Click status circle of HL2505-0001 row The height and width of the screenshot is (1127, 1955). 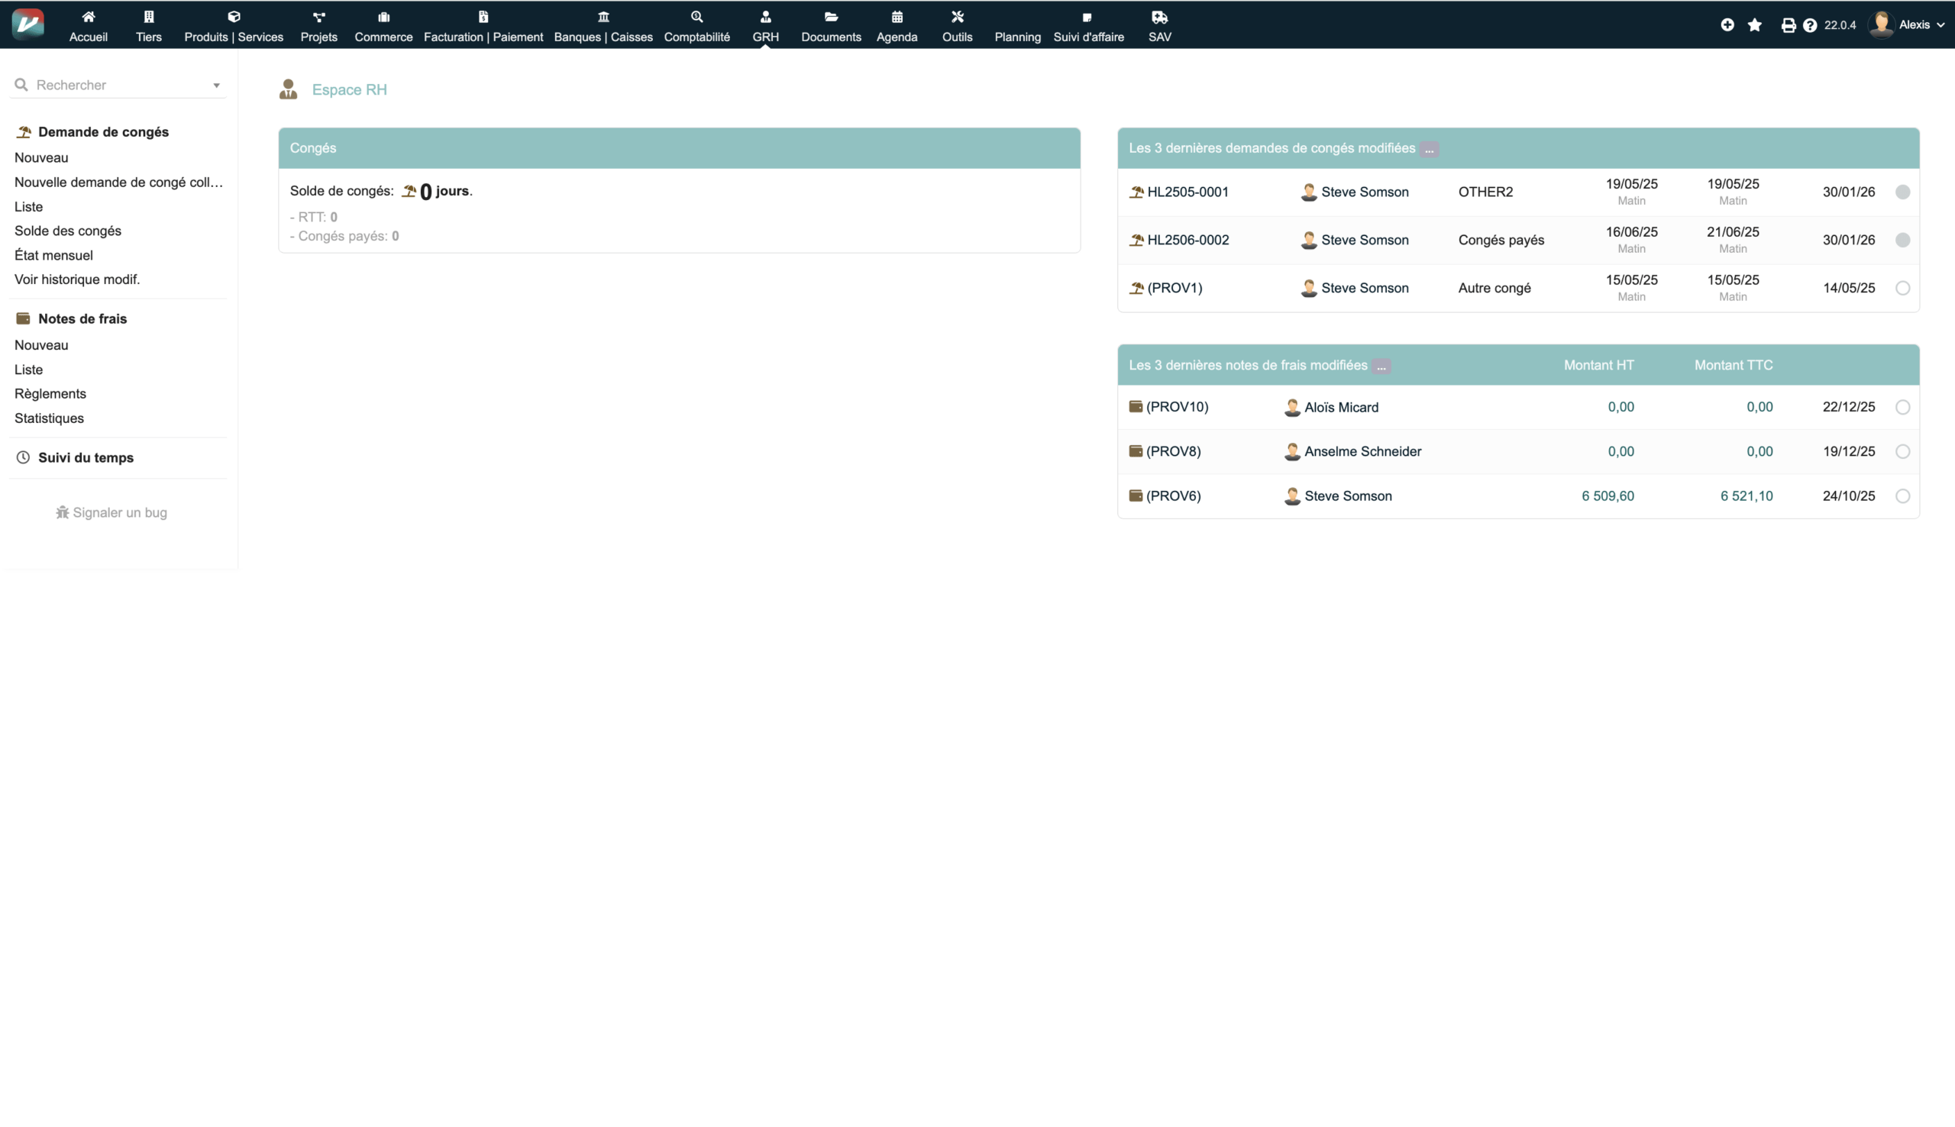[x=1902, y=192]
